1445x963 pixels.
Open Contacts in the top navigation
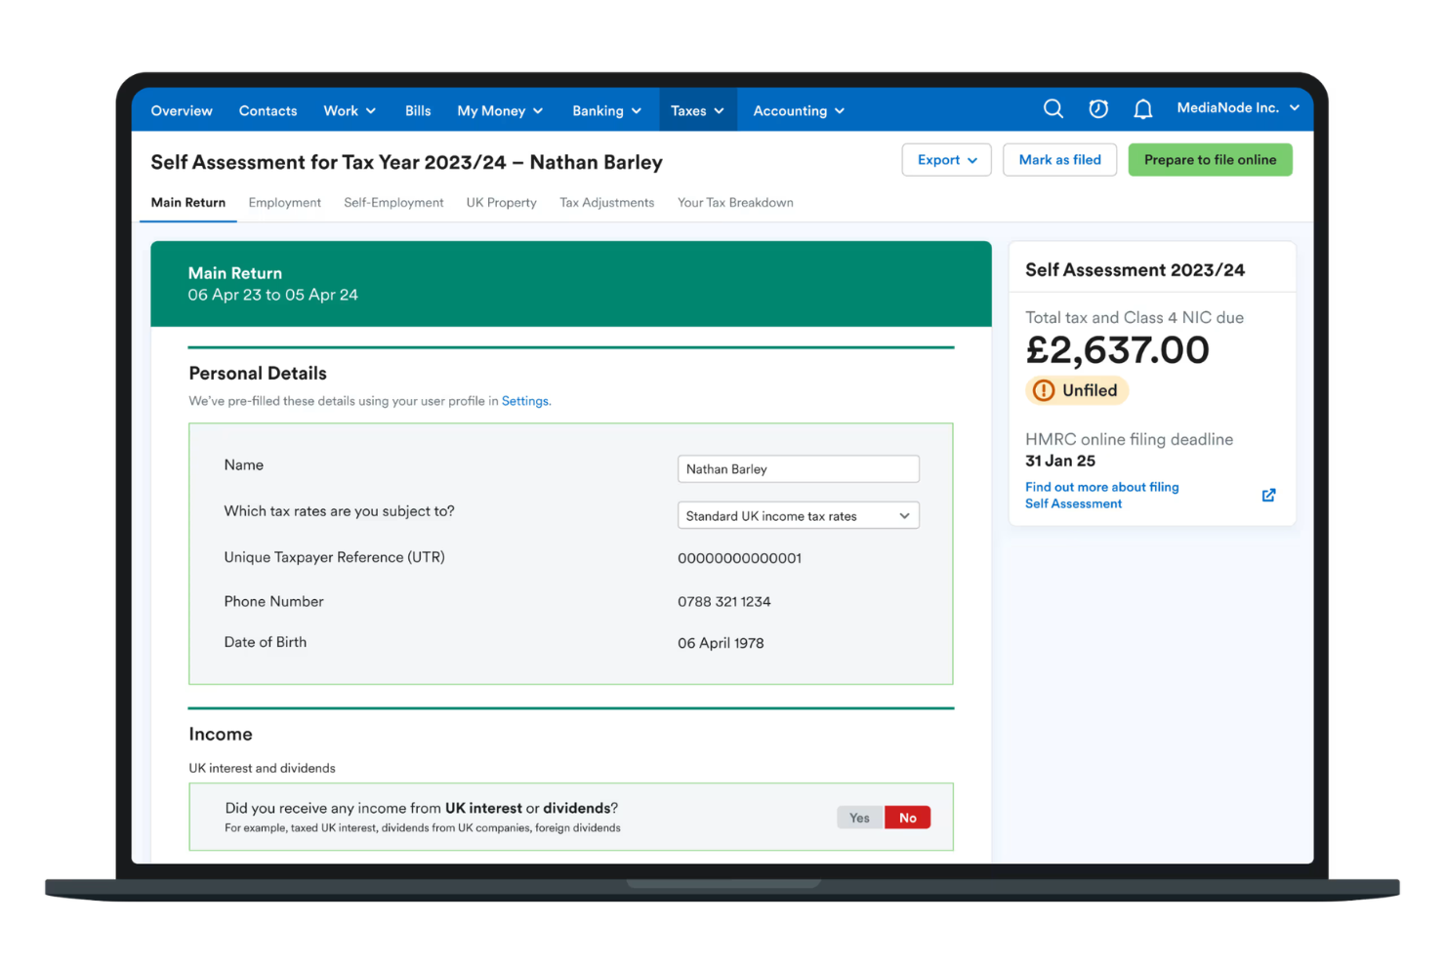tap(268, 110)
